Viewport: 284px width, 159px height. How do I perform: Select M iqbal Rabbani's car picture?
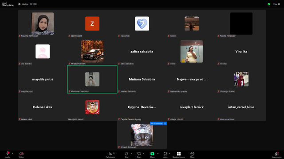[x=92, y=51]
